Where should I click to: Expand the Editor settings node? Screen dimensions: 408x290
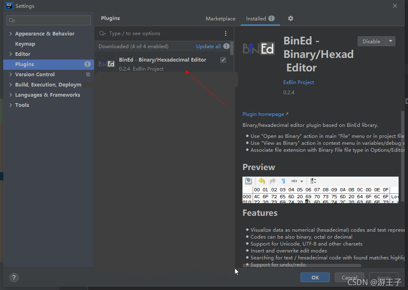click(x=10, y=54)
